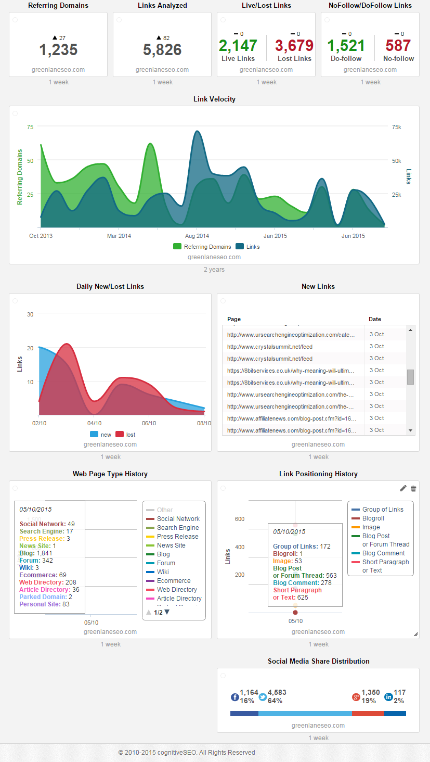Click the Facebook share icon

tap(235, 697)
